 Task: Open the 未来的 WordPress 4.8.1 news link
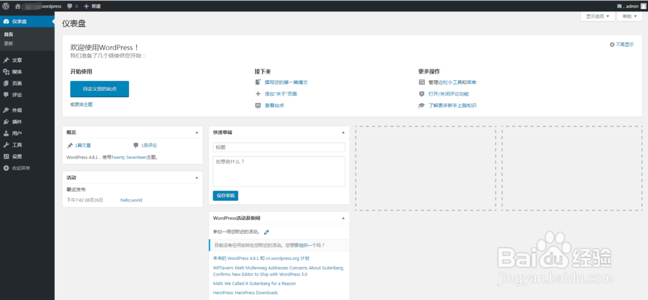pos(261,259)
